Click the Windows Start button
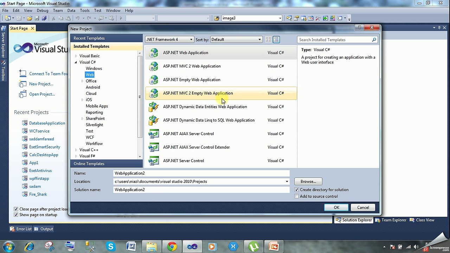Image resolution: width=450 pixels, height=253 pixels. point(9,246)
